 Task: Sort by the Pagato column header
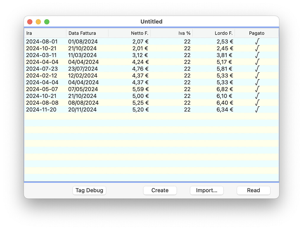[257, 33]
